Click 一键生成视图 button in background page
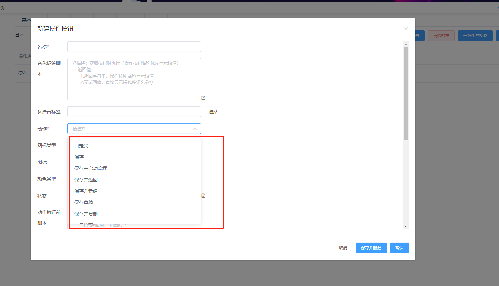The height and width of the screenshot is (286, 499). 475,36
